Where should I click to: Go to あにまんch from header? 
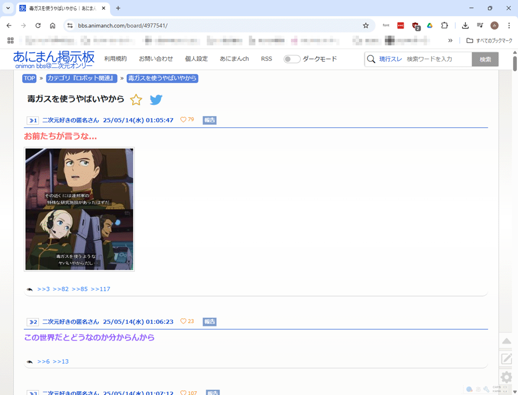click(x=234, y=59)
